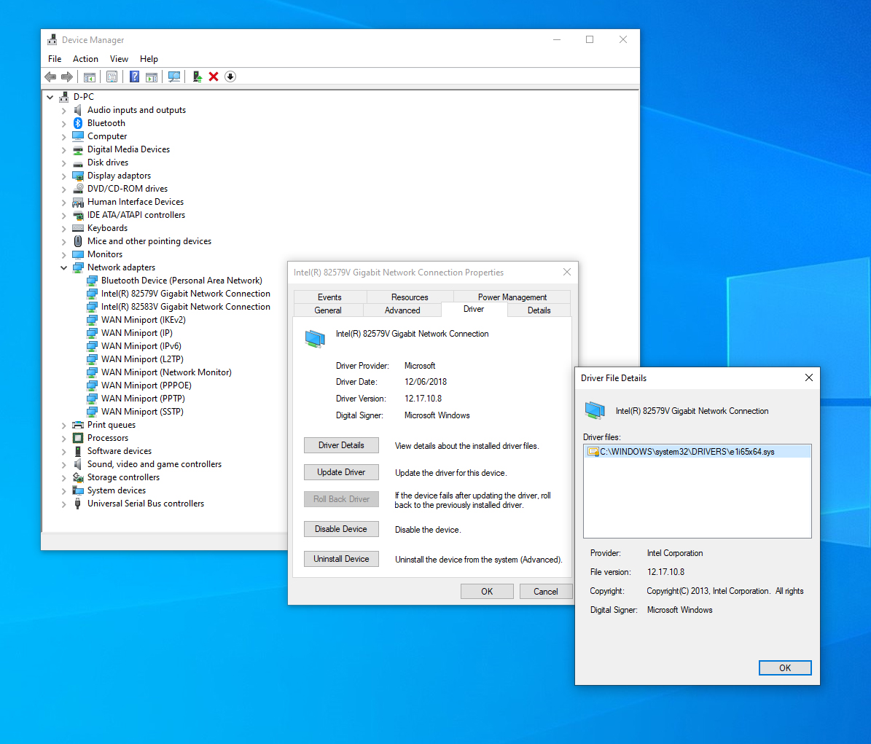Click the Back arrow in Device Manager toolbar
This screenshot has height=744, width=871.
click(50, 77)
